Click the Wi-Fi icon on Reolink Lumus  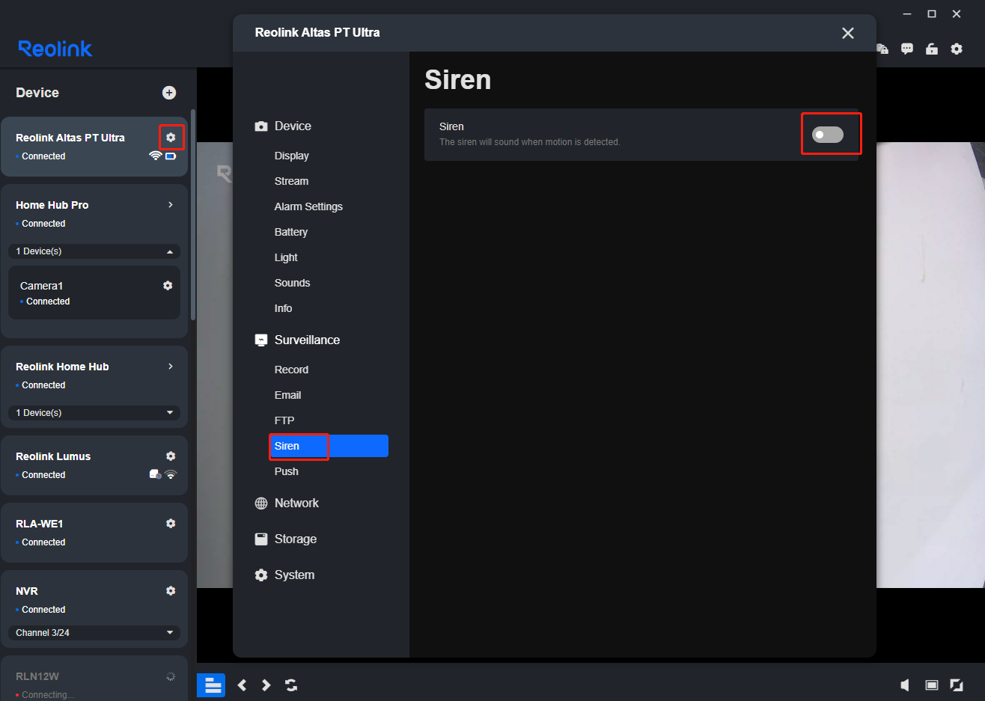coord(171,474)
